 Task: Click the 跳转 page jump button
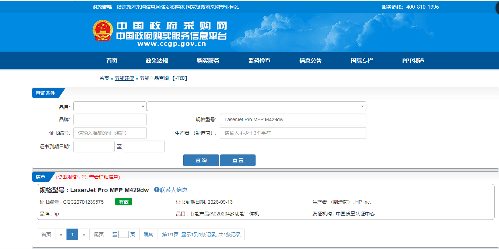pyautogui.click(x=149, y=234)
